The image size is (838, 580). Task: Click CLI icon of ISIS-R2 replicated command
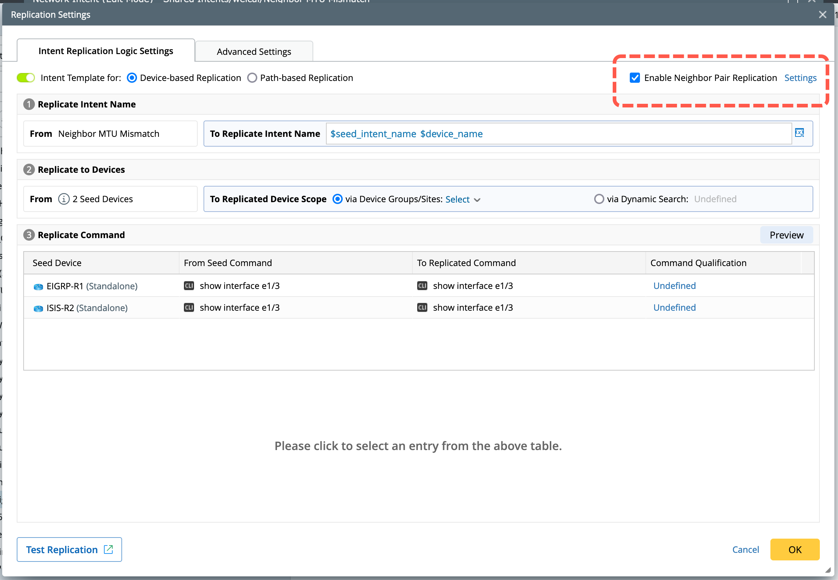(422, 307)
